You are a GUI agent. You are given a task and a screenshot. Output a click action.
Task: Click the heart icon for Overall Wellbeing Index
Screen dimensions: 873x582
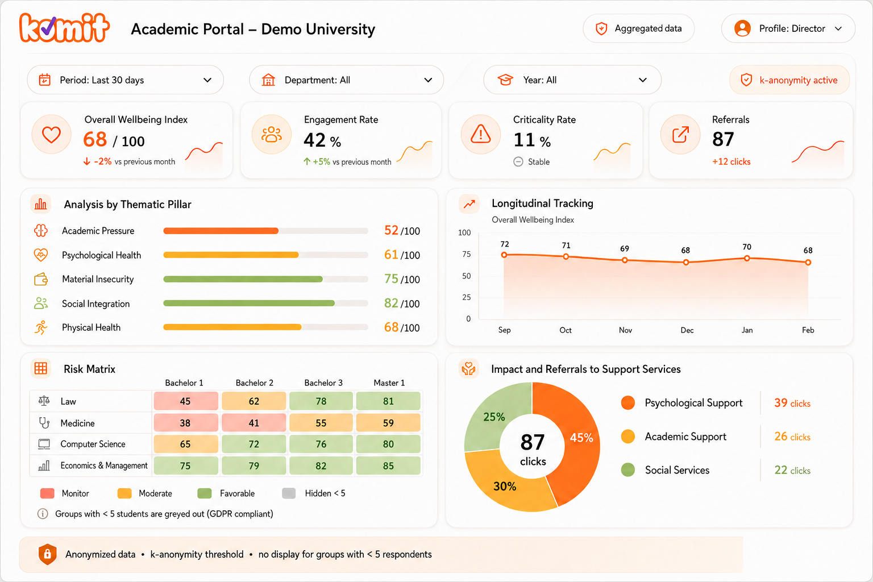click(51, 135)
